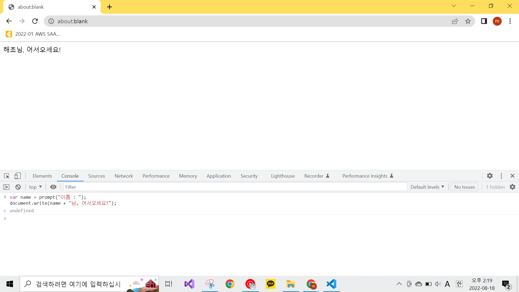Click the share page icon in address bar

point(455,21)
